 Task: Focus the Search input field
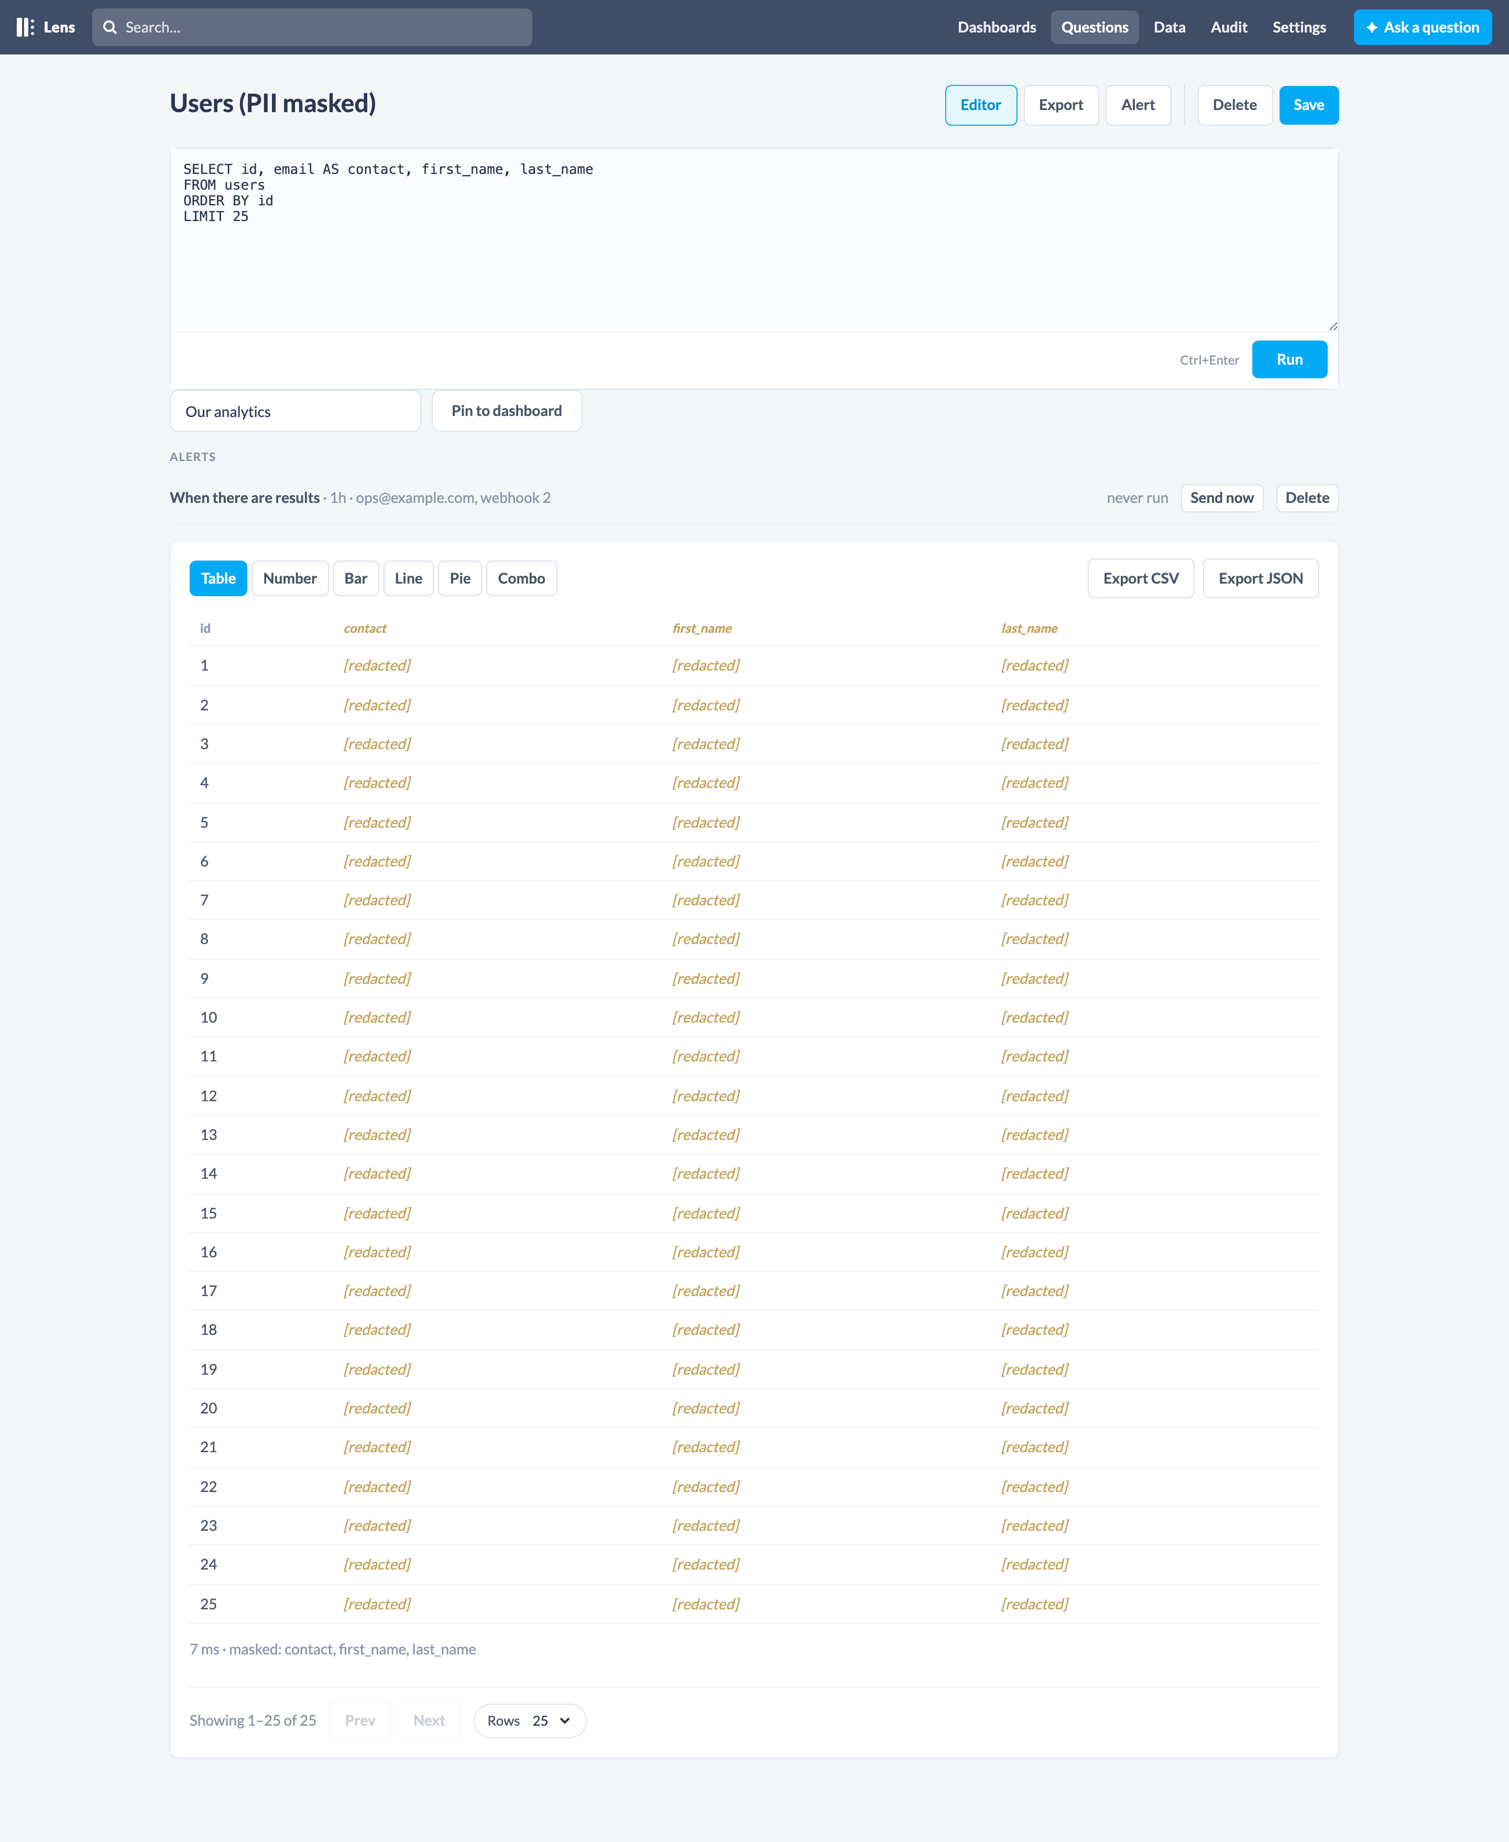(312, 27)
